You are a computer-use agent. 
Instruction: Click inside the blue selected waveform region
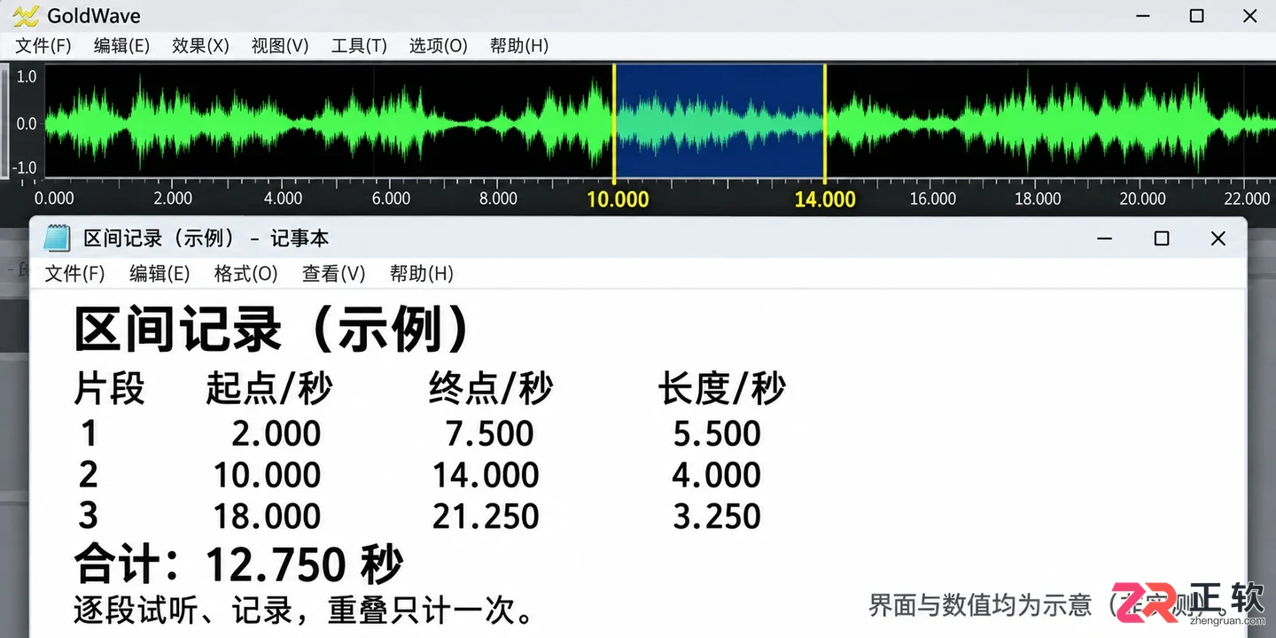[x=719, y=122]
